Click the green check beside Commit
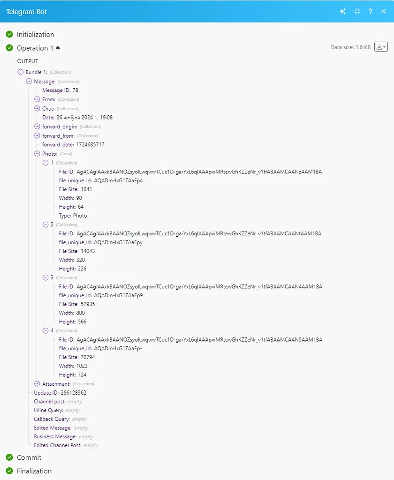 (x=10, y=457)
